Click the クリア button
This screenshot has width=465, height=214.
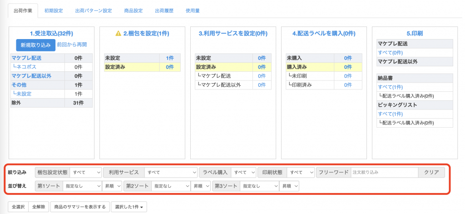pyautogui.click(x=431, y=173)
